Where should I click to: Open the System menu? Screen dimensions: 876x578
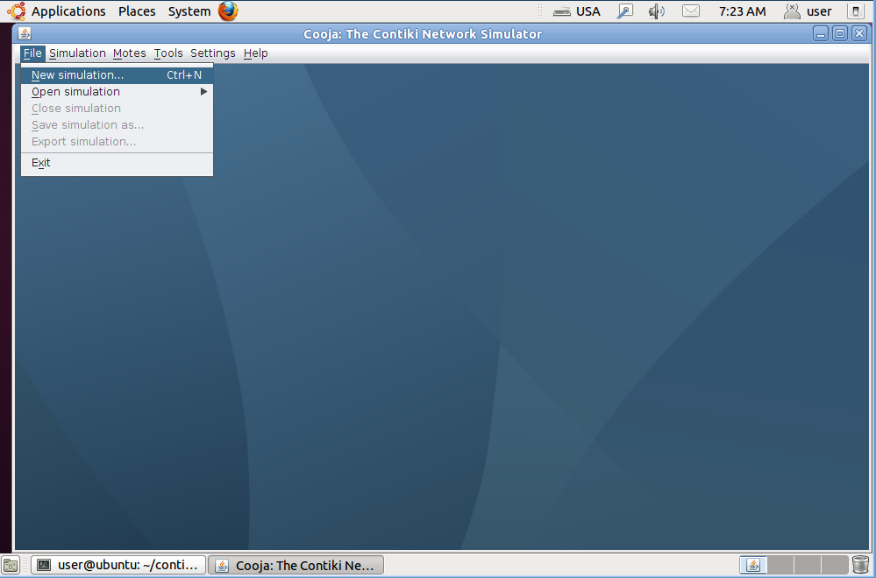pyautogui.click(x=189, y=11)
